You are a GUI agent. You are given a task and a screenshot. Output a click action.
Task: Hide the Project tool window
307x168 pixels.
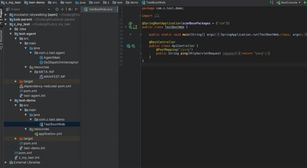click(x=76, y=9)
